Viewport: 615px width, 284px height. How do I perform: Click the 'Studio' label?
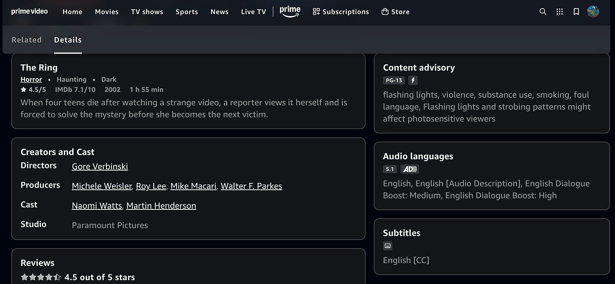pos(33,224)
